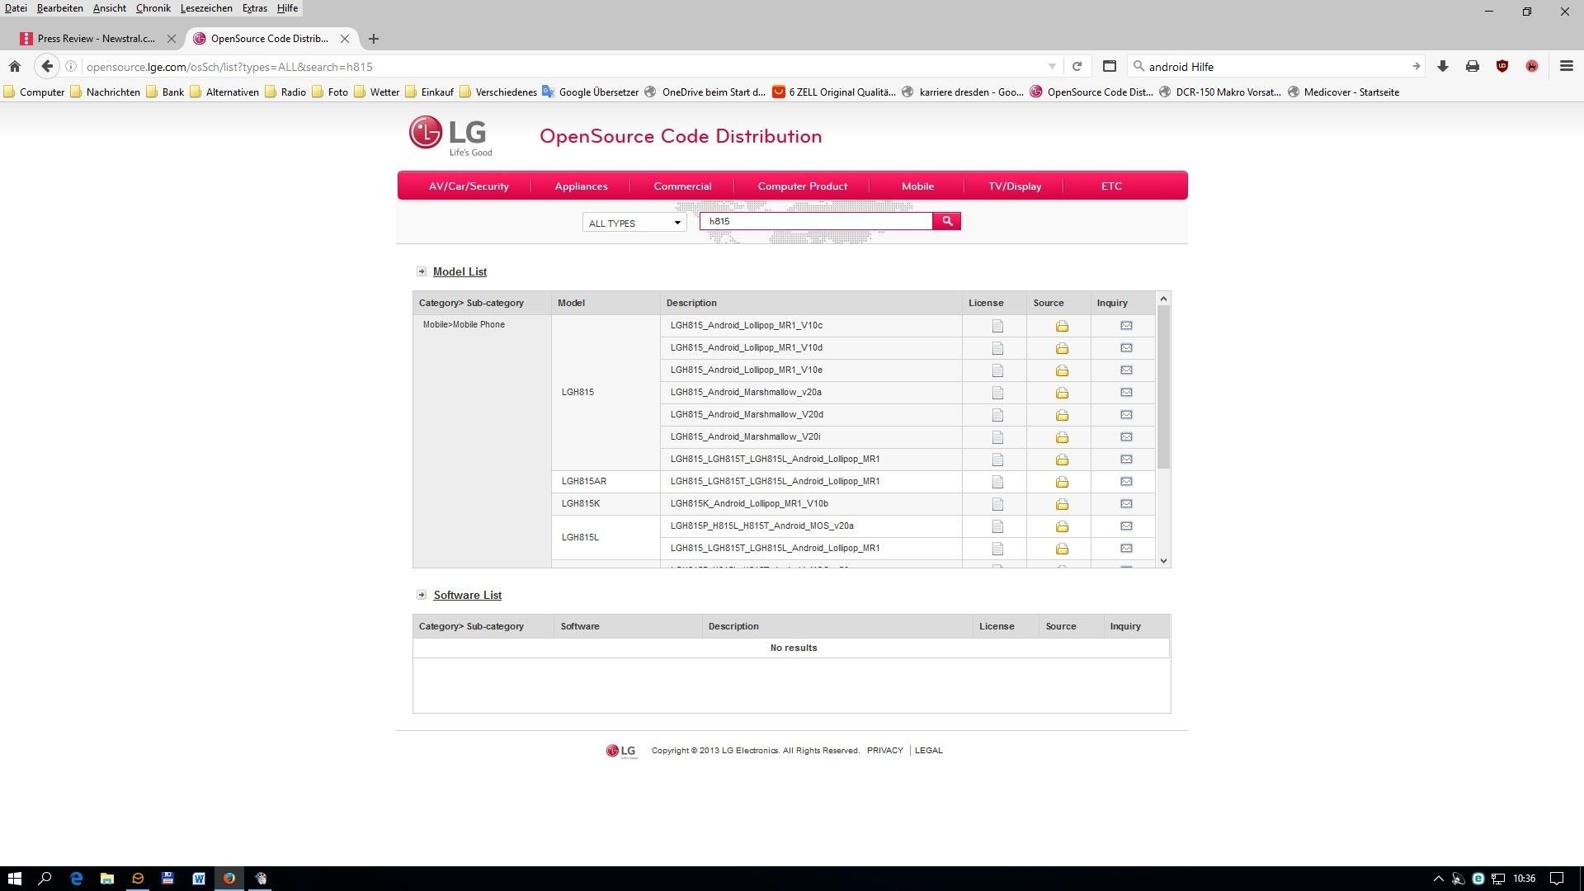Open the Chronik menu
This screenshot has height=891, width=1584.
click(153, 8)
